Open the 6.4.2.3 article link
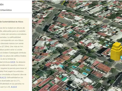Screen dimensions: 122x91 (x=3, y=78)
